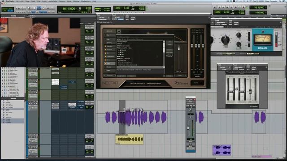
Task: Expand the Folk preset subfolder
Action: click(x=119, y=52)
